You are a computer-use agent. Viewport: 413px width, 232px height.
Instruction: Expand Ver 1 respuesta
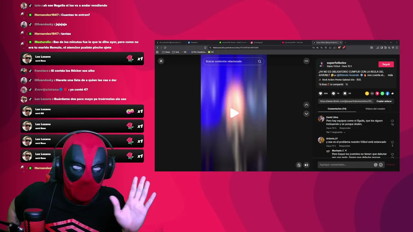(336, 132)
